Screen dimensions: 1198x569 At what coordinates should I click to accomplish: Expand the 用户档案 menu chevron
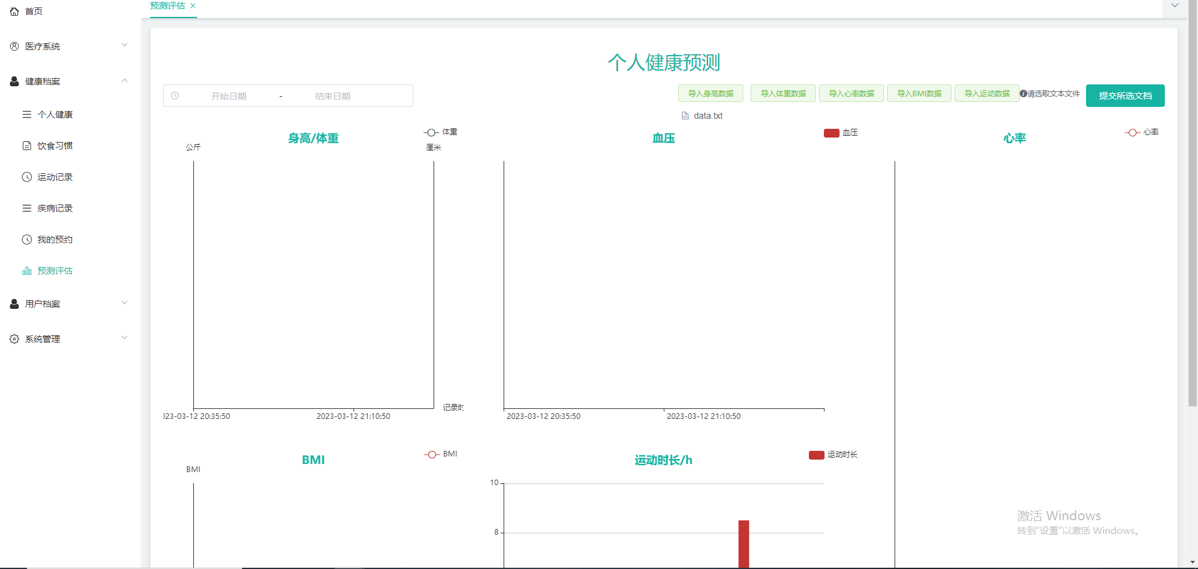tap(124, 303)
